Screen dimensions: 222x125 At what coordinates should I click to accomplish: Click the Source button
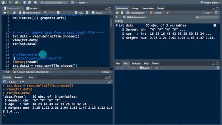click(x=97, y=12)
